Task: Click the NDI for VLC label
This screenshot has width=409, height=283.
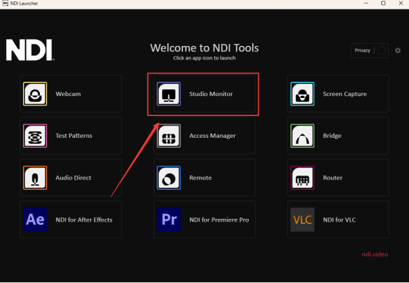Action: point(339,220)
